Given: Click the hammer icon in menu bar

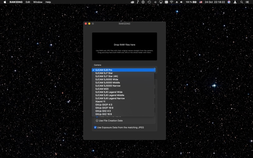Looking at the screenshot, I should tap(138, 2).
